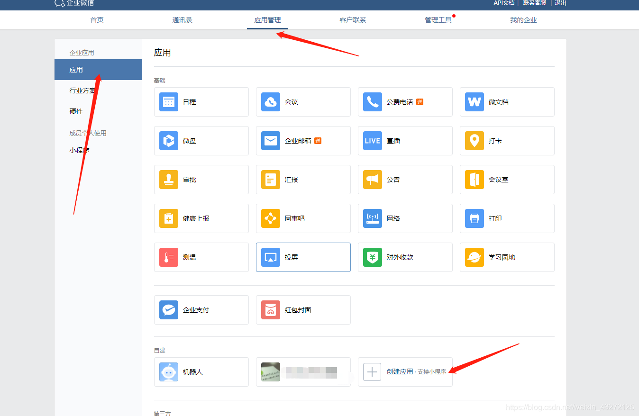Click the 健康上报 label text
The height and width of the screenshot is (416, 639).
pyautogui.click(x=196, y=218)
